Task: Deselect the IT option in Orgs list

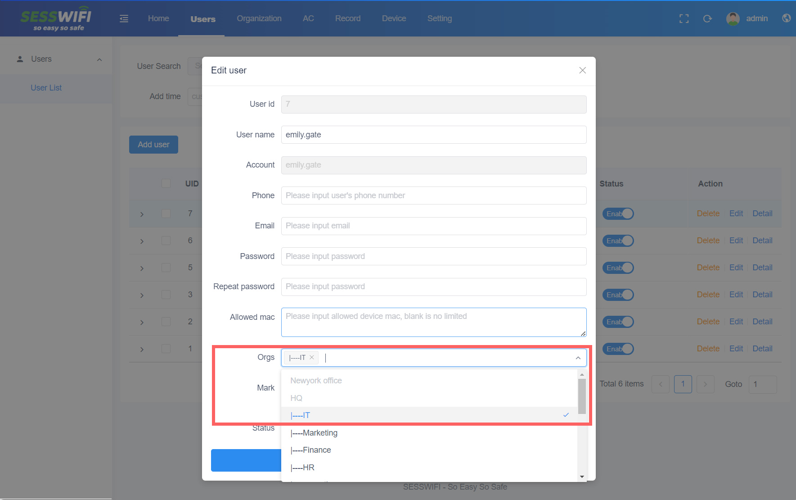Action: pos(429,415)
